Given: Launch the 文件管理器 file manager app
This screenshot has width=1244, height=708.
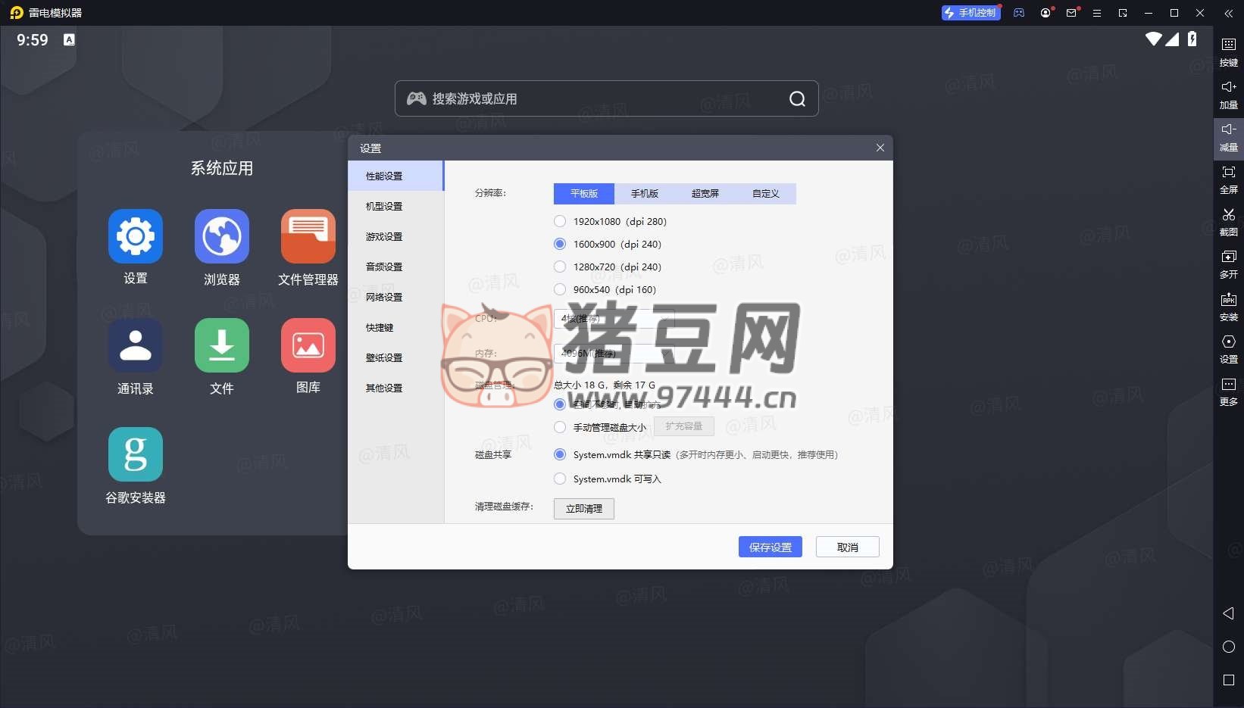Looking at the screenshot, I should coord(308,236).
